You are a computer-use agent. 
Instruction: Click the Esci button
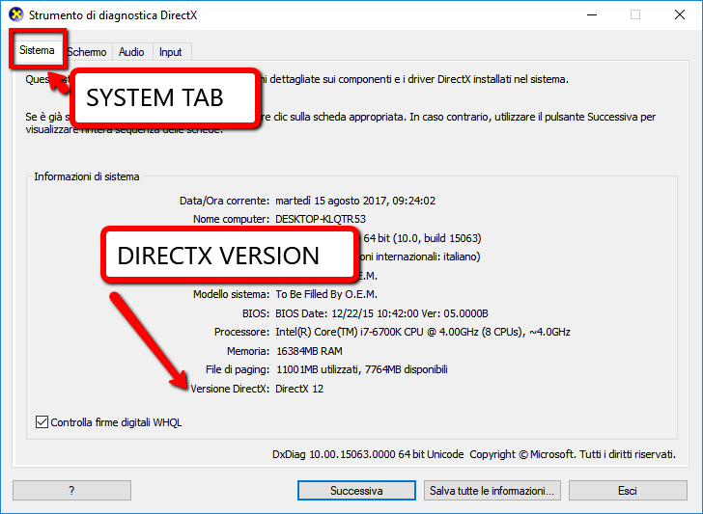[x=628, y=491]
